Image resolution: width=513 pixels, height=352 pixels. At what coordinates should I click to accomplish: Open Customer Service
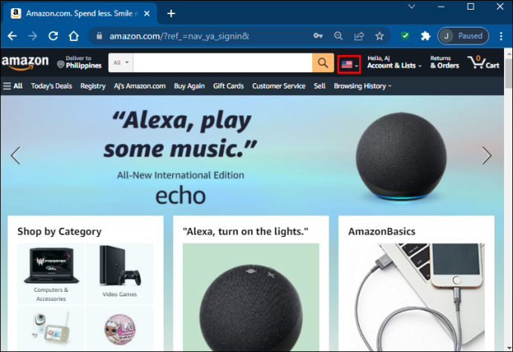tap(279, 86)
